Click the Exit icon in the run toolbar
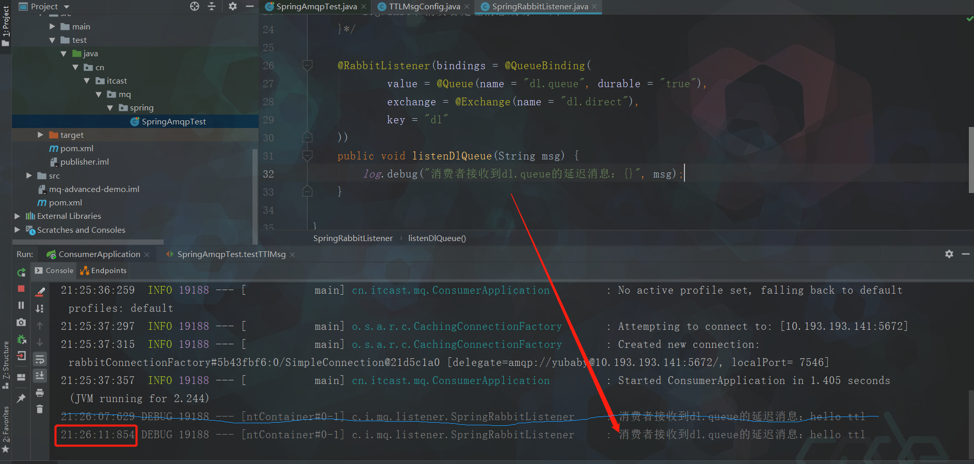This screenshot has height=464, width=974. [x=21, y=356]
